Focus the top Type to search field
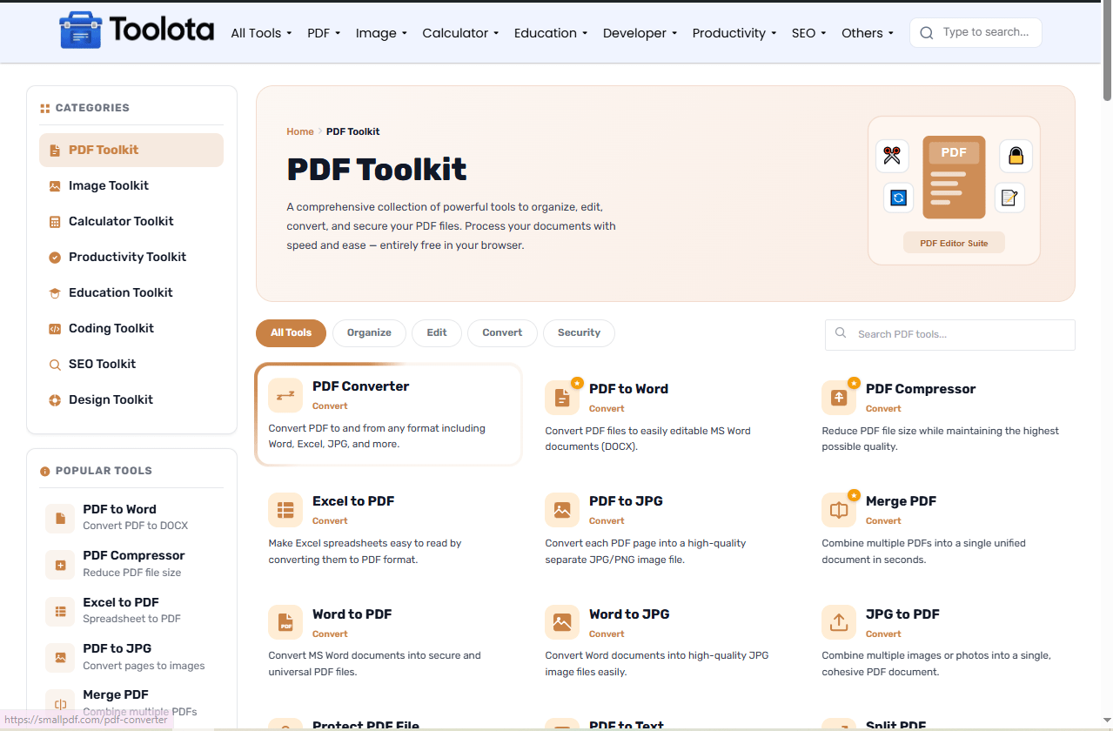The image size is (1113, 731). point(976,32)
